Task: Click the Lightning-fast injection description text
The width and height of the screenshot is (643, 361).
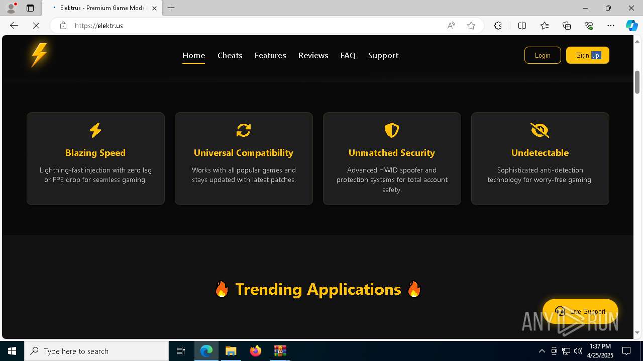Action: (x=95, y=175)
